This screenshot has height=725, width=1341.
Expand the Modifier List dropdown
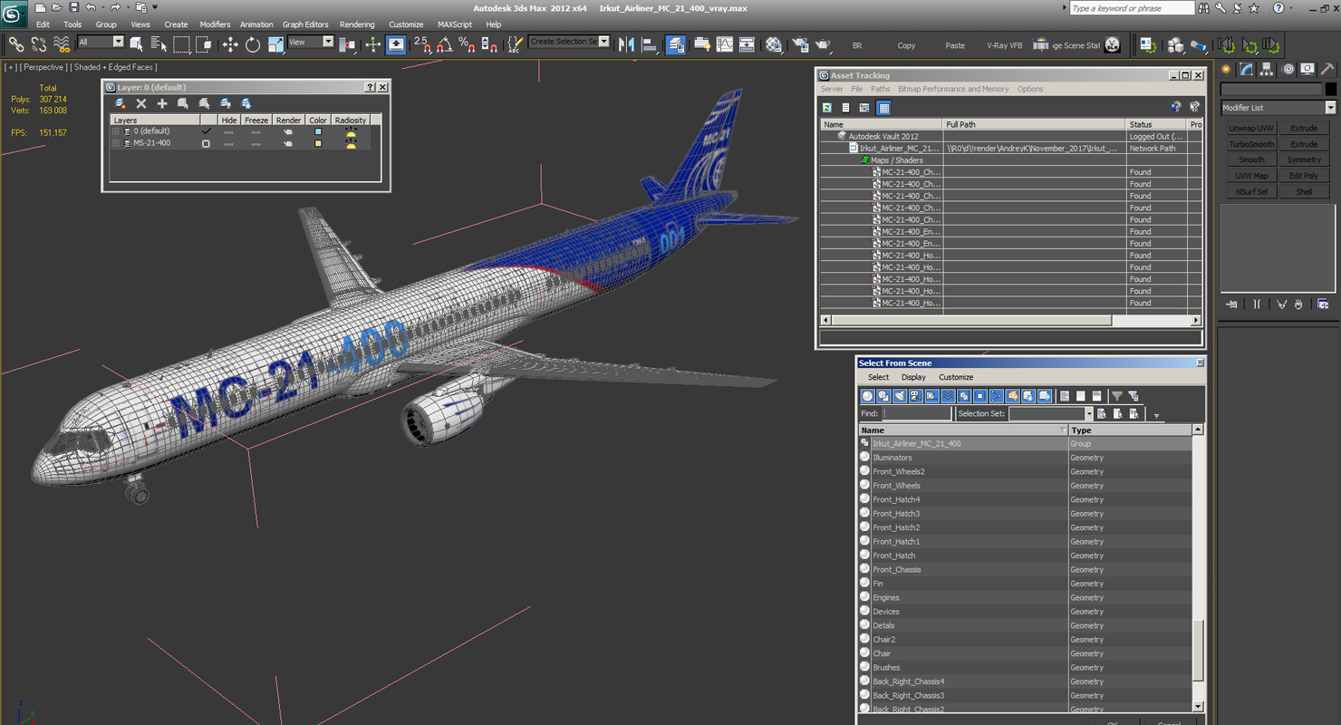(1330, 107)
